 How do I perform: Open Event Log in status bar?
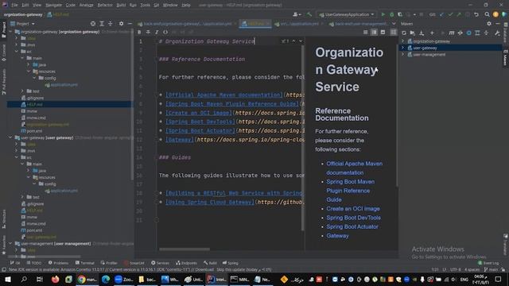pyautogui.click(x=488, y=263)
